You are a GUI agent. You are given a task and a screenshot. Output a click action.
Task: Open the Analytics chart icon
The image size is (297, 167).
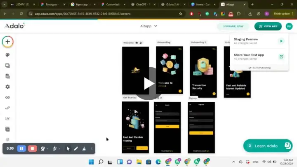click(7, 118)
